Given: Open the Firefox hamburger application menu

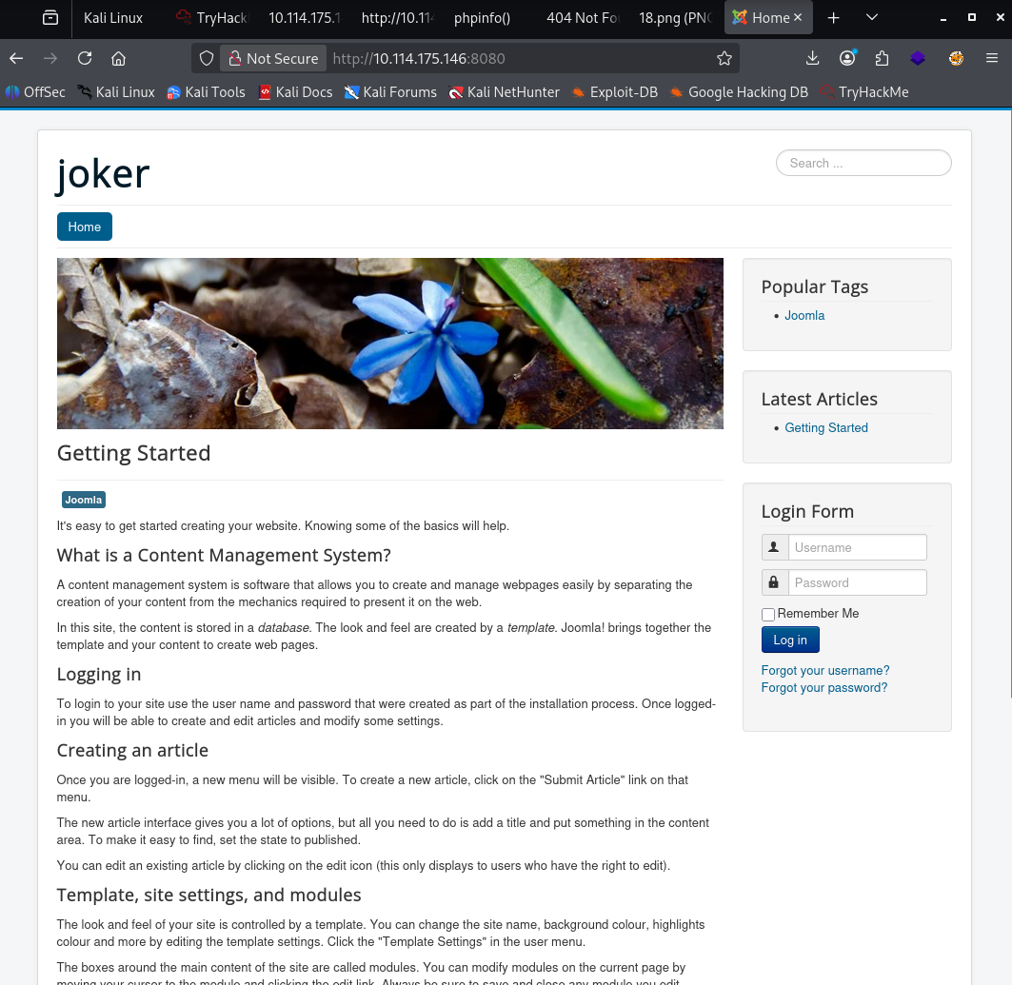Looking at the screenshot, I should click(x=992, y=58).
